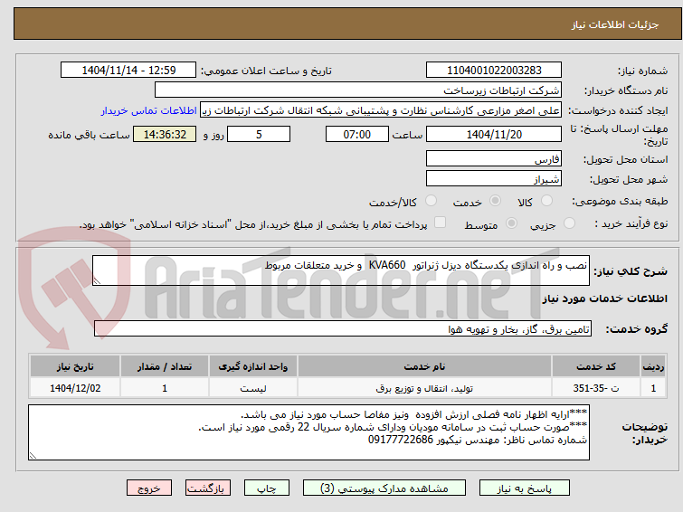The image size is (683, 512).
Task: Click the 'چاپ' print button
Action: pos(267,488)
